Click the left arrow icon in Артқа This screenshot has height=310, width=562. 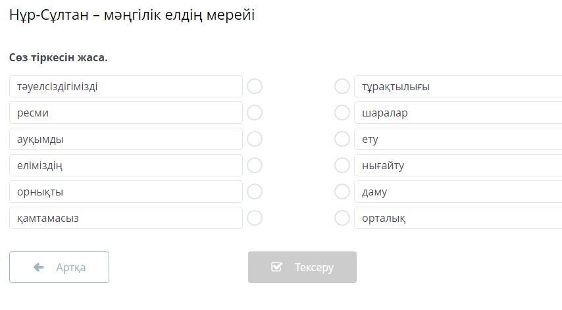(x=39, y=267)
